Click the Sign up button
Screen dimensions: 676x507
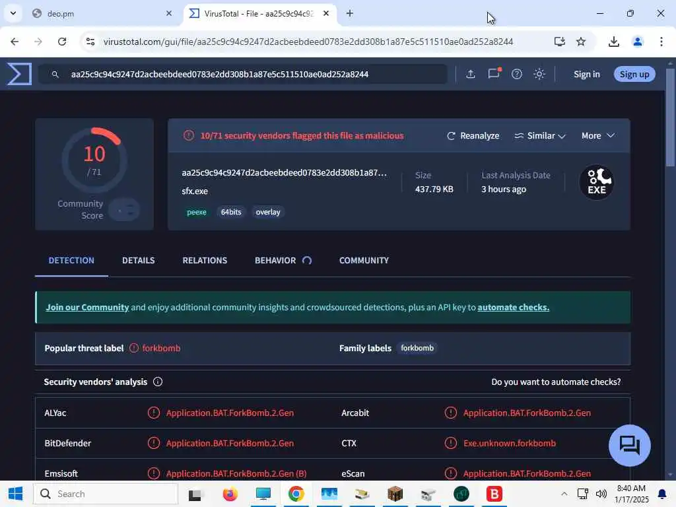coord(634,74)
